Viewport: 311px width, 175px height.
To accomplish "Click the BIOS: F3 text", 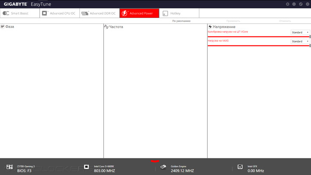I will click(x=24, y=171).
